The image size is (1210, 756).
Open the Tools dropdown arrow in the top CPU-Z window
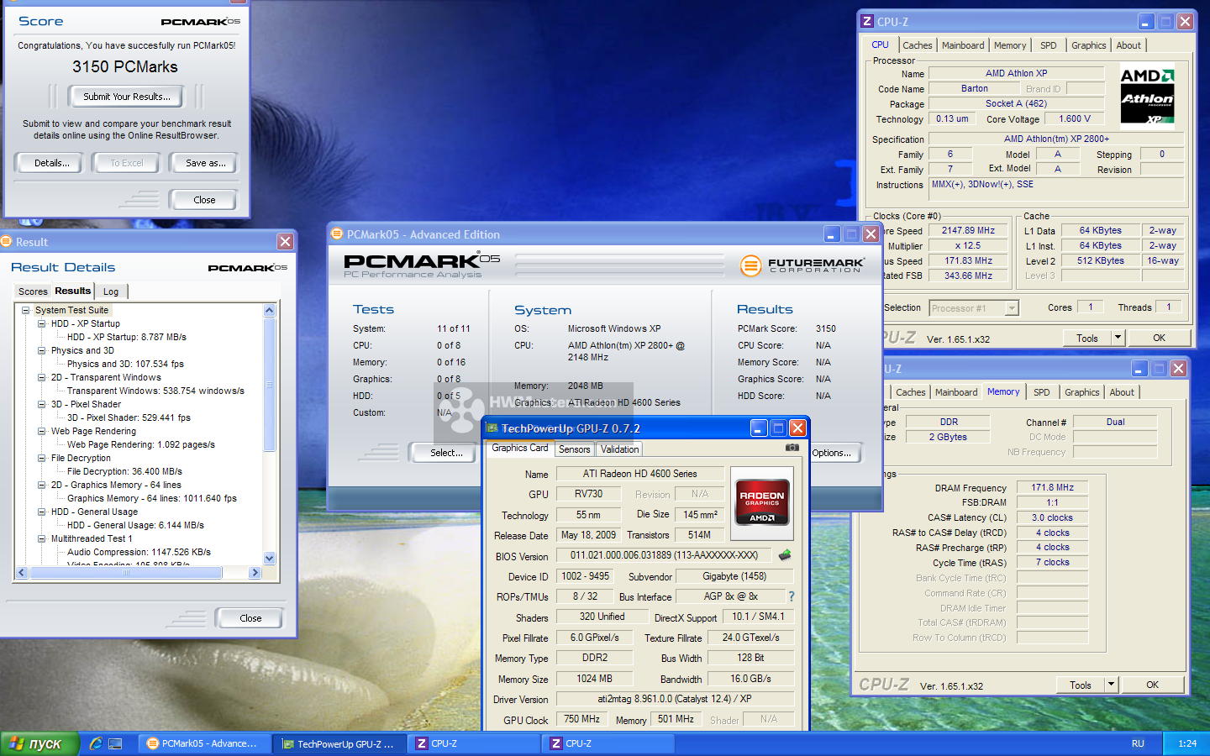click(x=1118, y=338)
